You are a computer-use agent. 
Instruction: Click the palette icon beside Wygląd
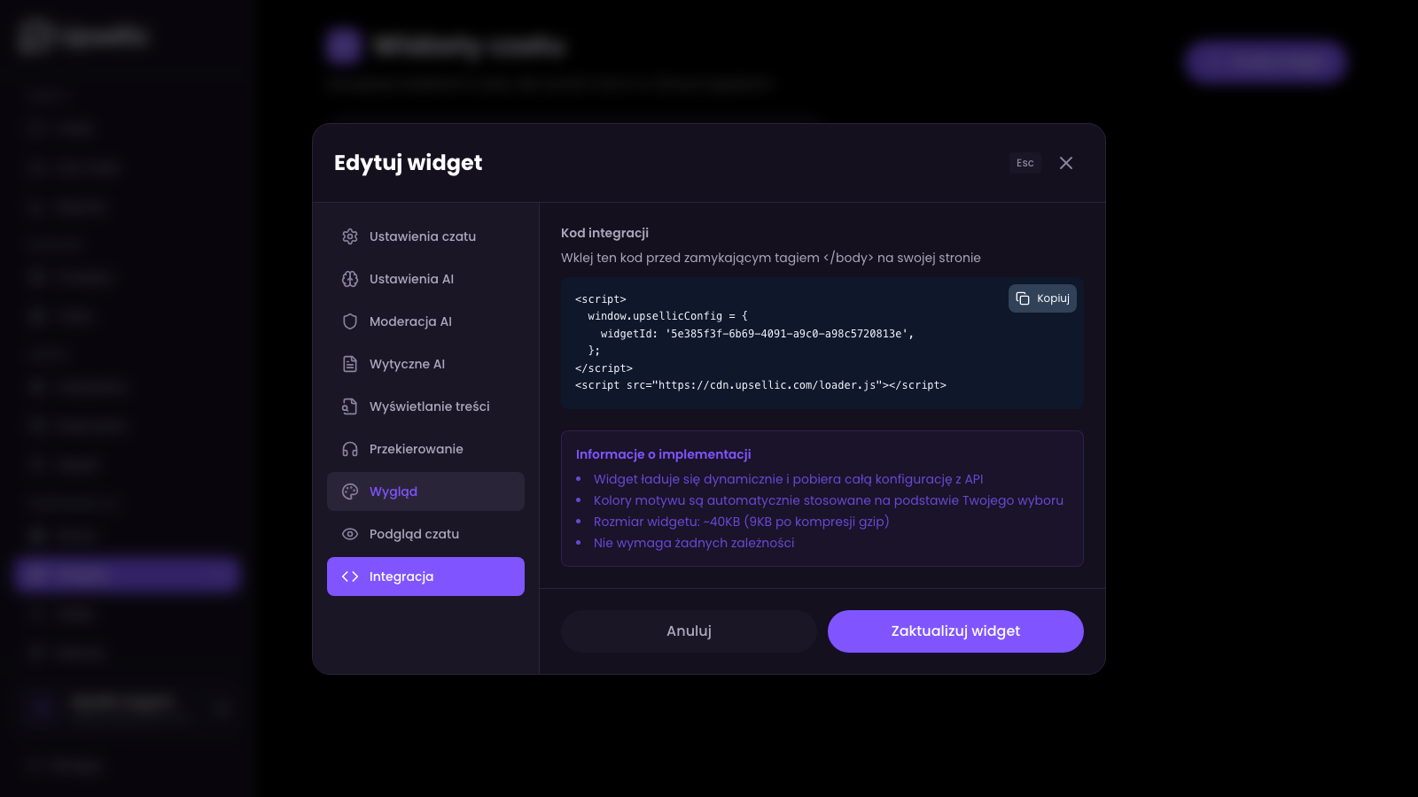pyautogui.click(x=351, y=491)
